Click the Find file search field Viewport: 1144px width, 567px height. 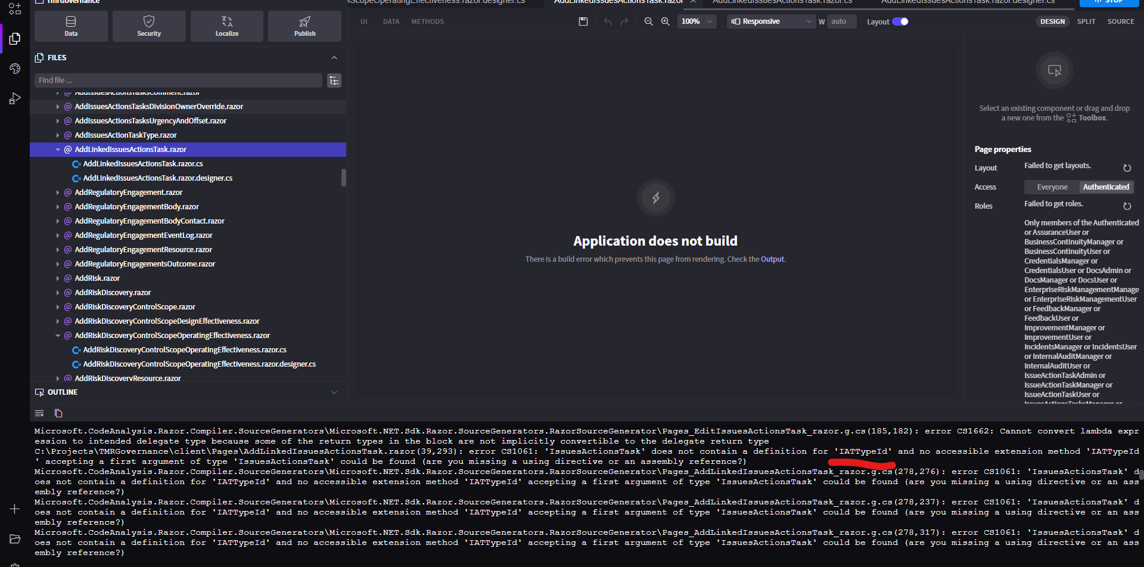pyautogui.click(x=178, y=80)
